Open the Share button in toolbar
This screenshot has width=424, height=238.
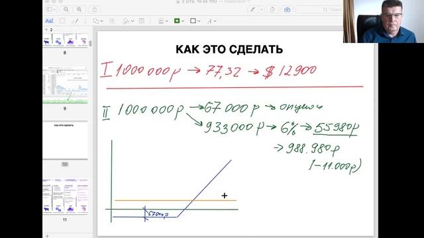click(94, 9)
